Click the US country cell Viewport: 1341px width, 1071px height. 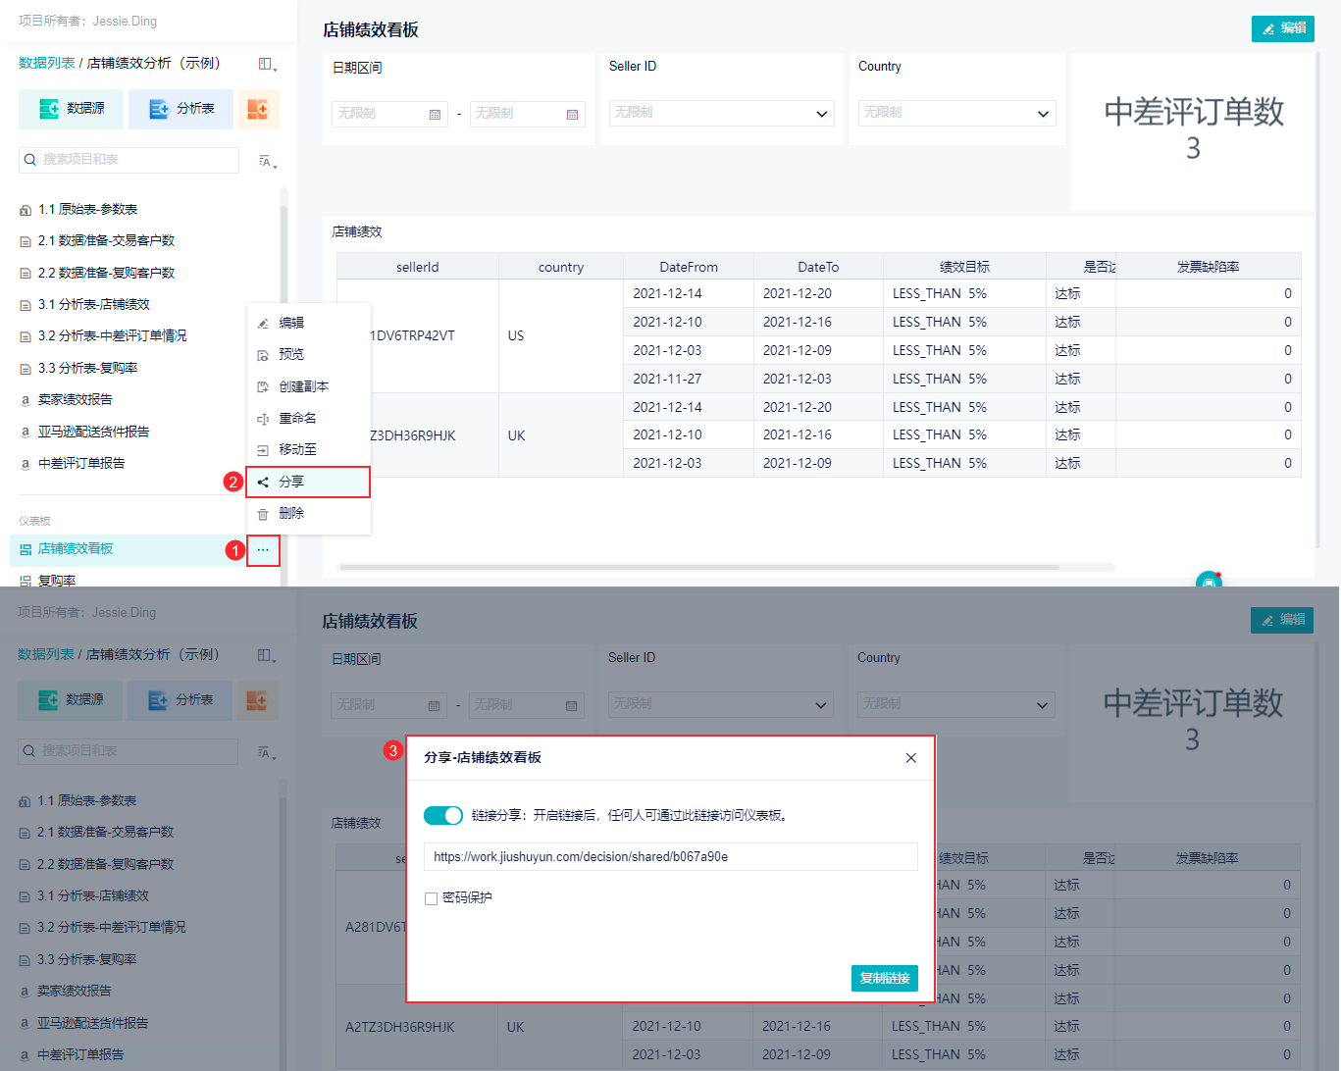[561, 336]
